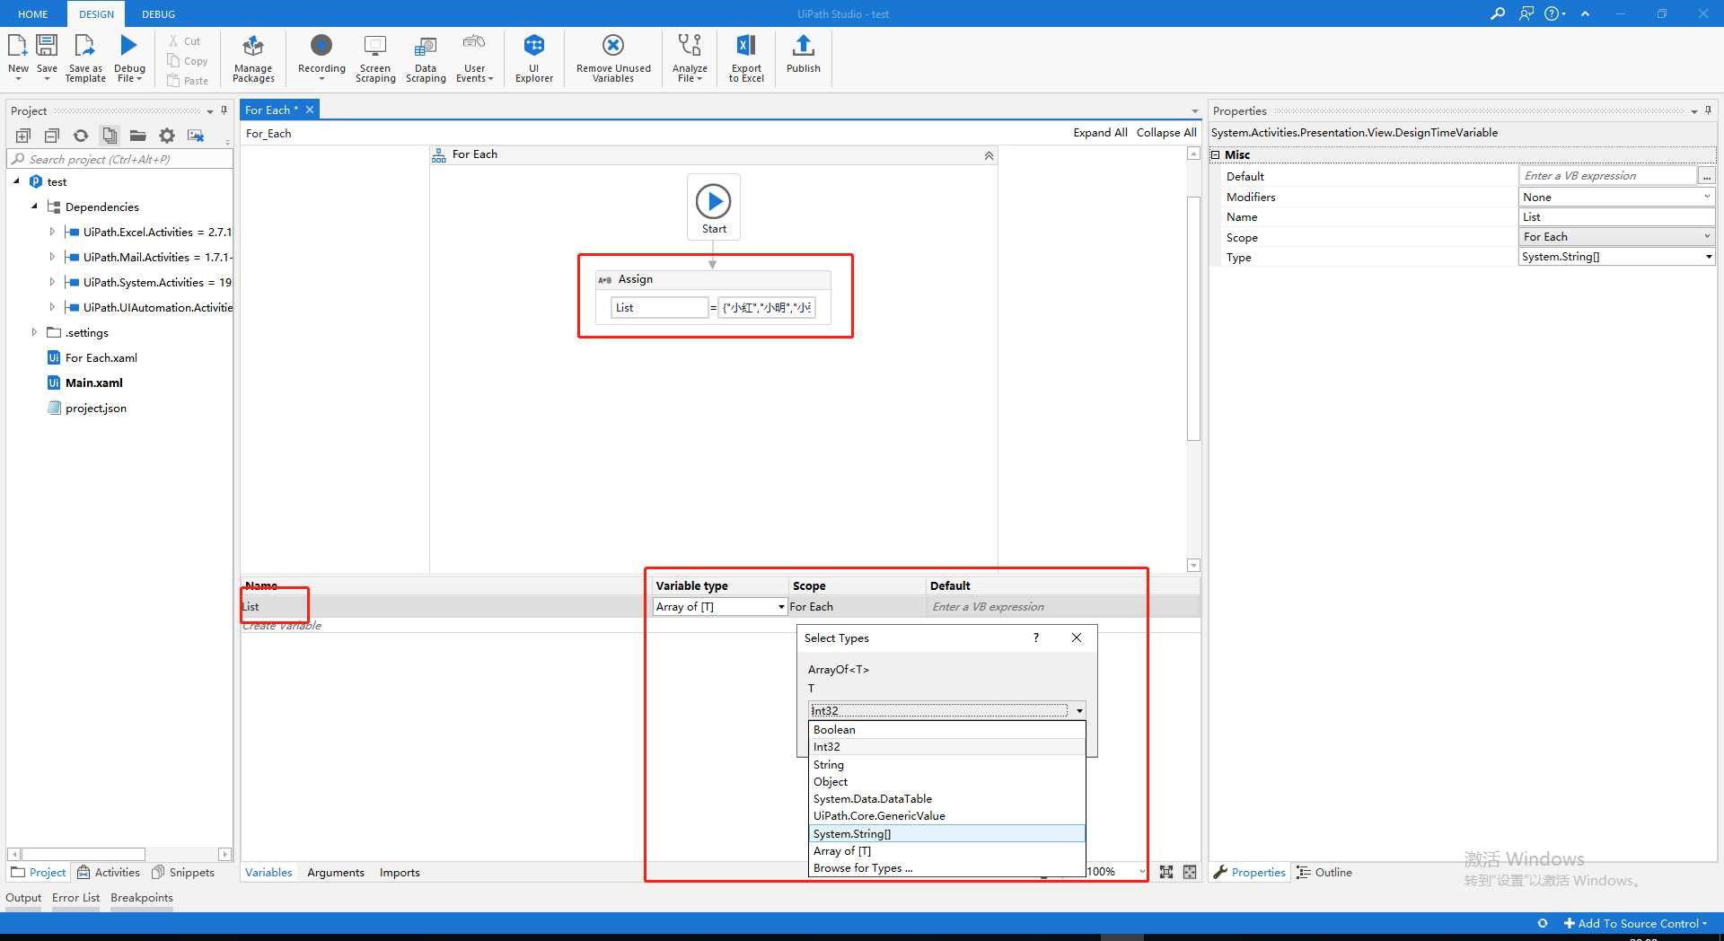Click the Cut button
The image size is (1724, 941).
184,41
